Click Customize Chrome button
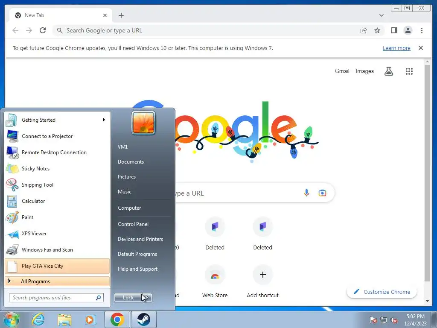 pos(382,292)
